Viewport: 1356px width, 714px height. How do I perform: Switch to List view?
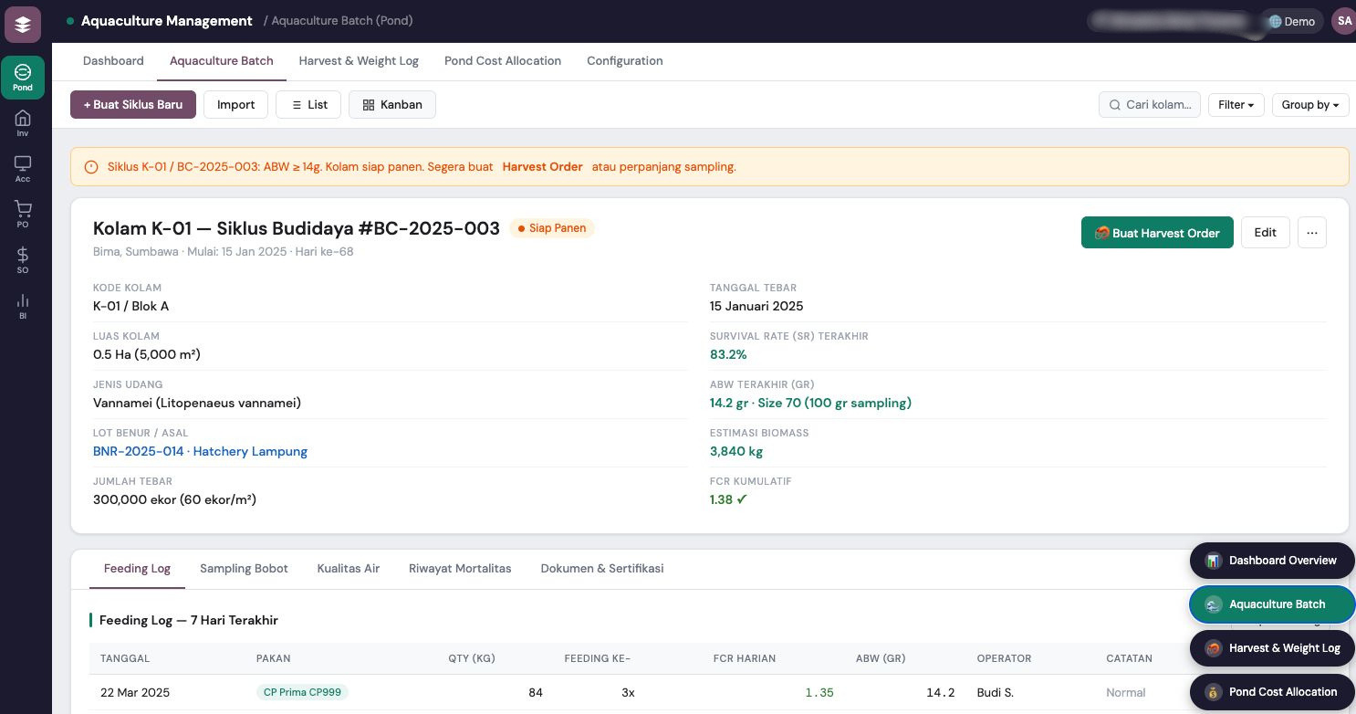[308, 105]
